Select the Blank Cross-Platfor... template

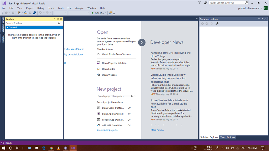point(113,108)
